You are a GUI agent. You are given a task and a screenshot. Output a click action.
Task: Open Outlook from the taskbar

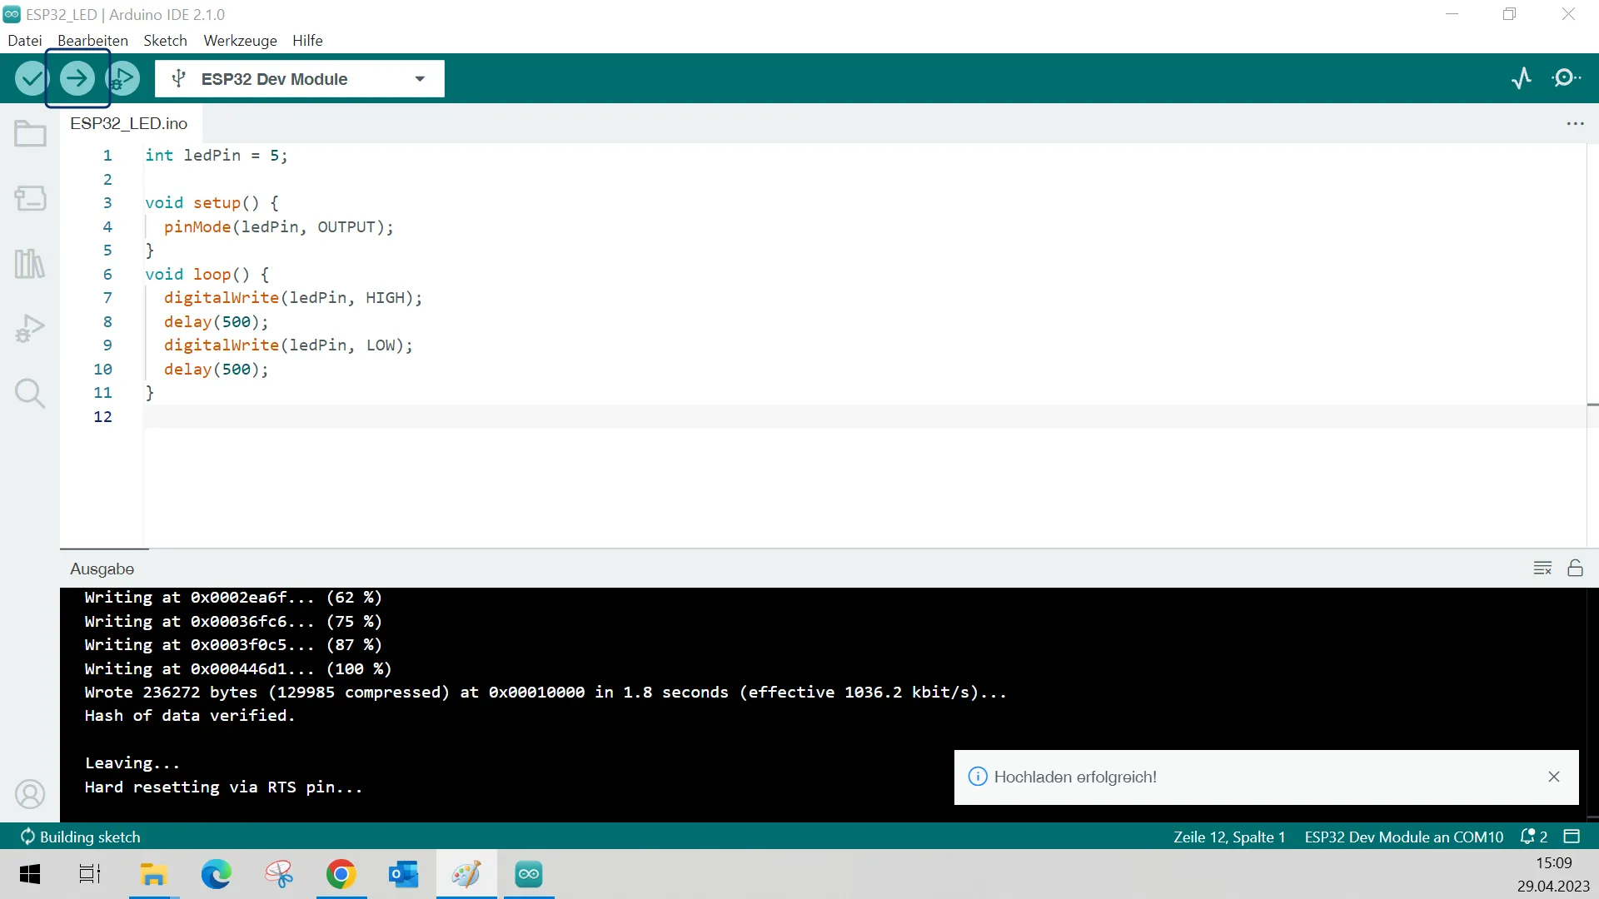(x=404, y=874)
